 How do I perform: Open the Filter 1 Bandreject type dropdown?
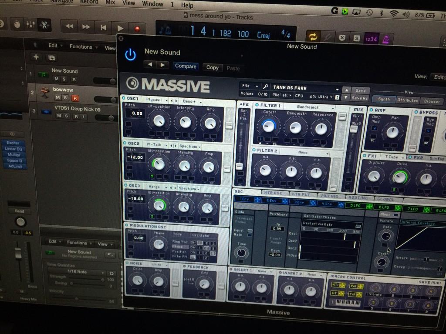313,107
